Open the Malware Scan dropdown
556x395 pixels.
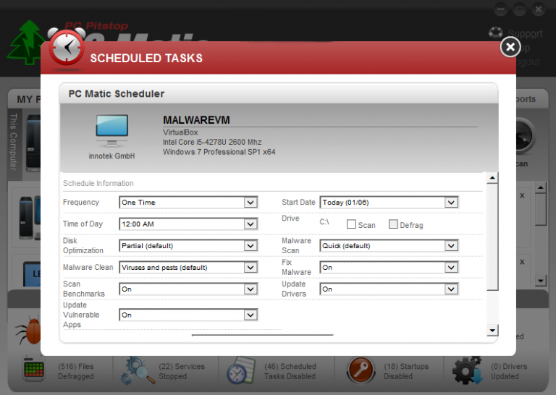click(389, 245)
